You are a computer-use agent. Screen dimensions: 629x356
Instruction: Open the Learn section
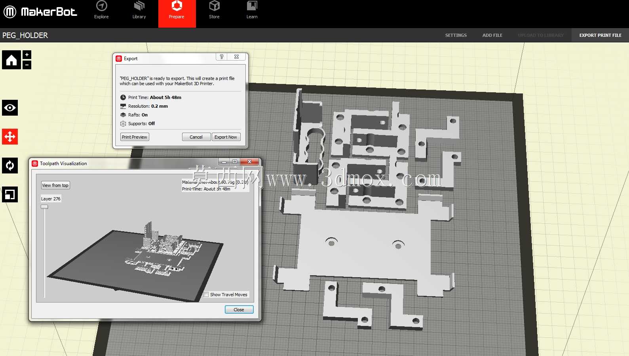(252, 10)
